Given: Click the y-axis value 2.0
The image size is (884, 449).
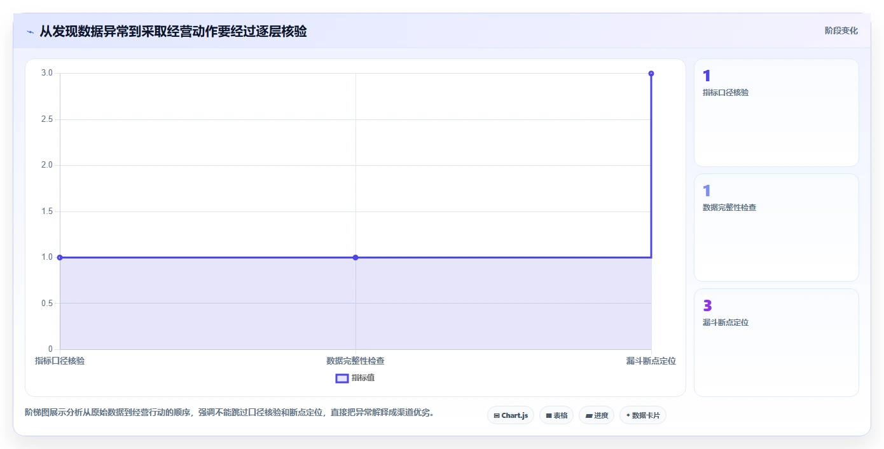Looking at the screenshot, I should 47,165.
